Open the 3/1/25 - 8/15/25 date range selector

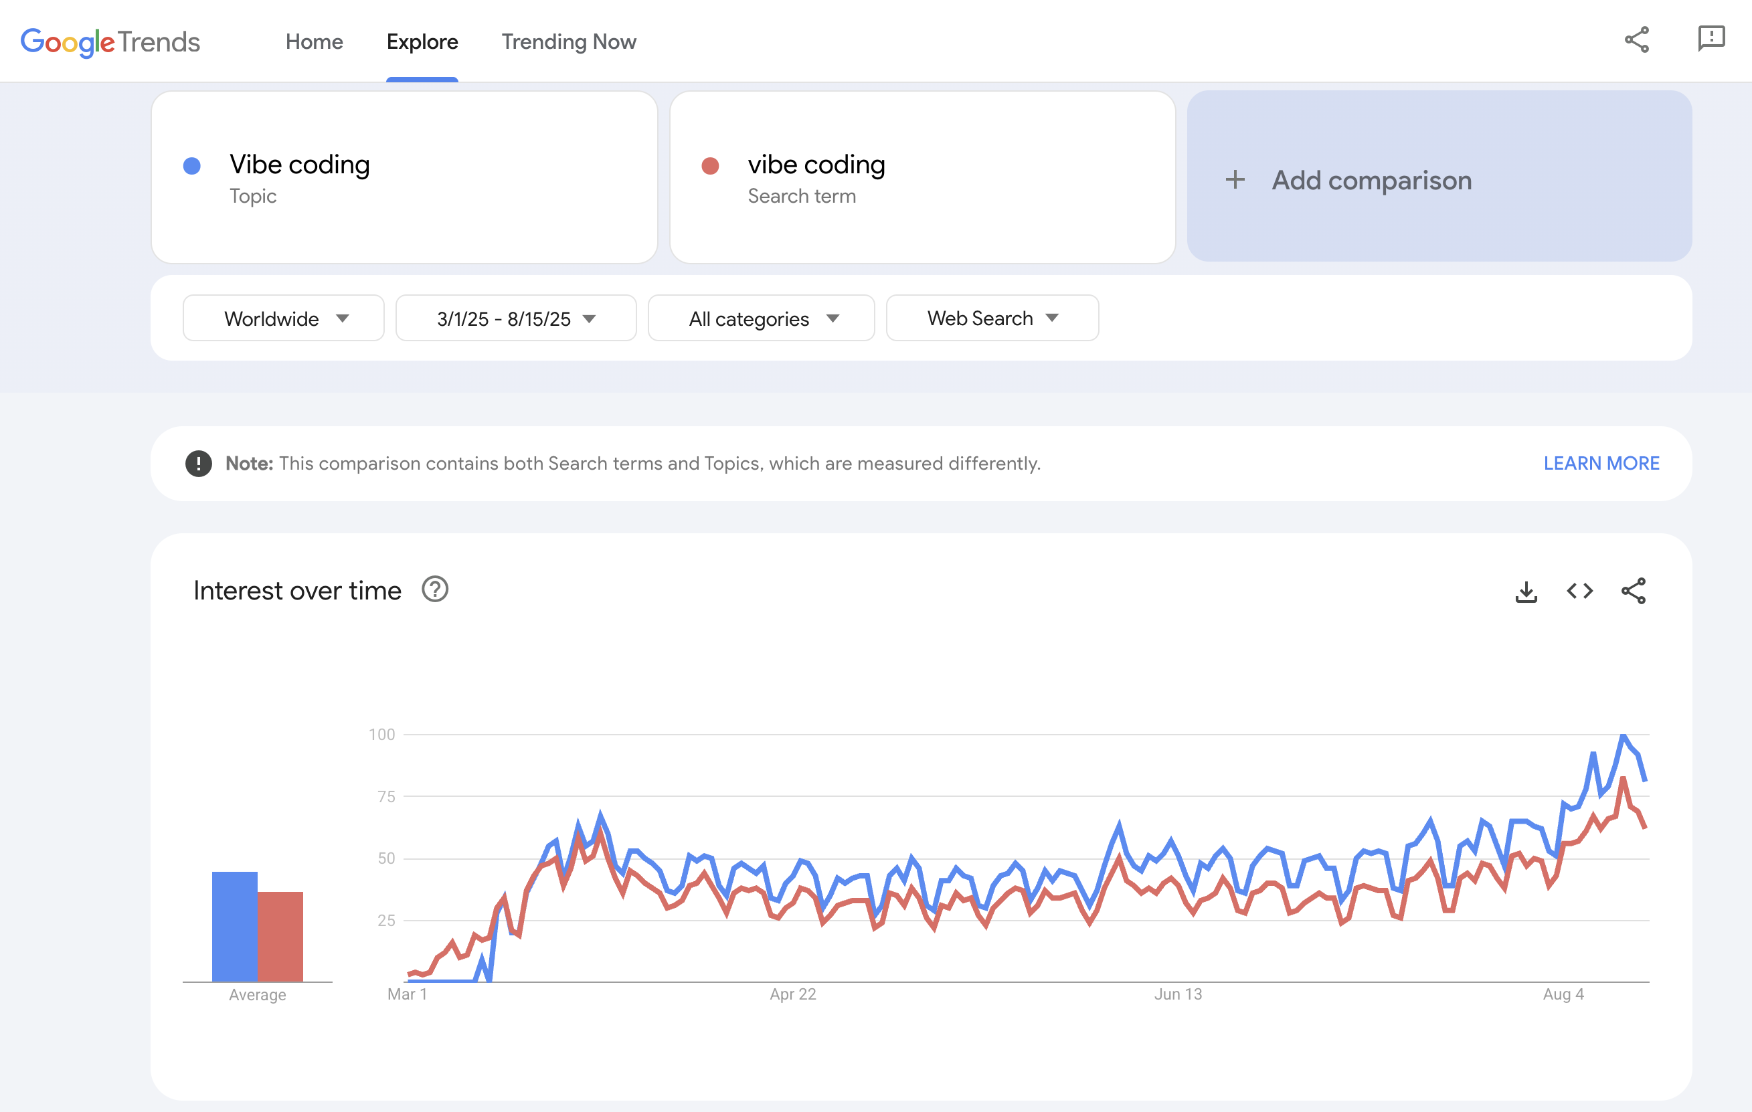(516, 318)
